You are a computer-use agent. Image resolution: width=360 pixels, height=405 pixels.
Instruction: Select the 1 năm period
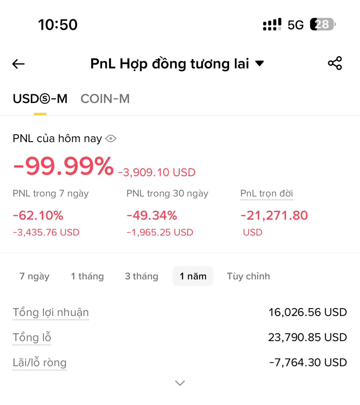coord(193,276)
